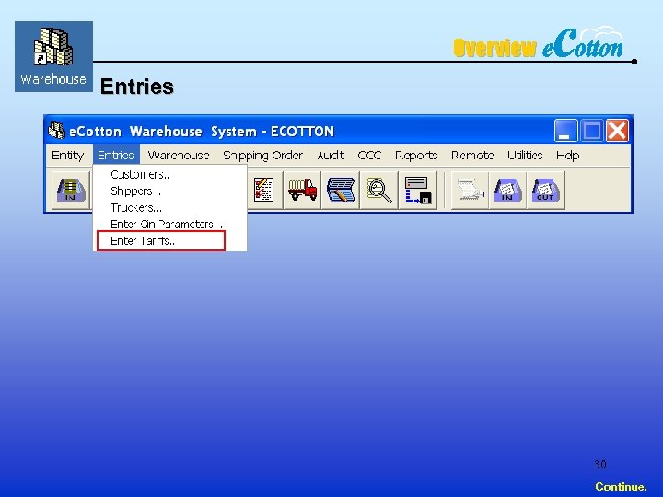The image size is (663, 497).
Task: Select Enter Gin Parameters menu entry
Action: 169,224
